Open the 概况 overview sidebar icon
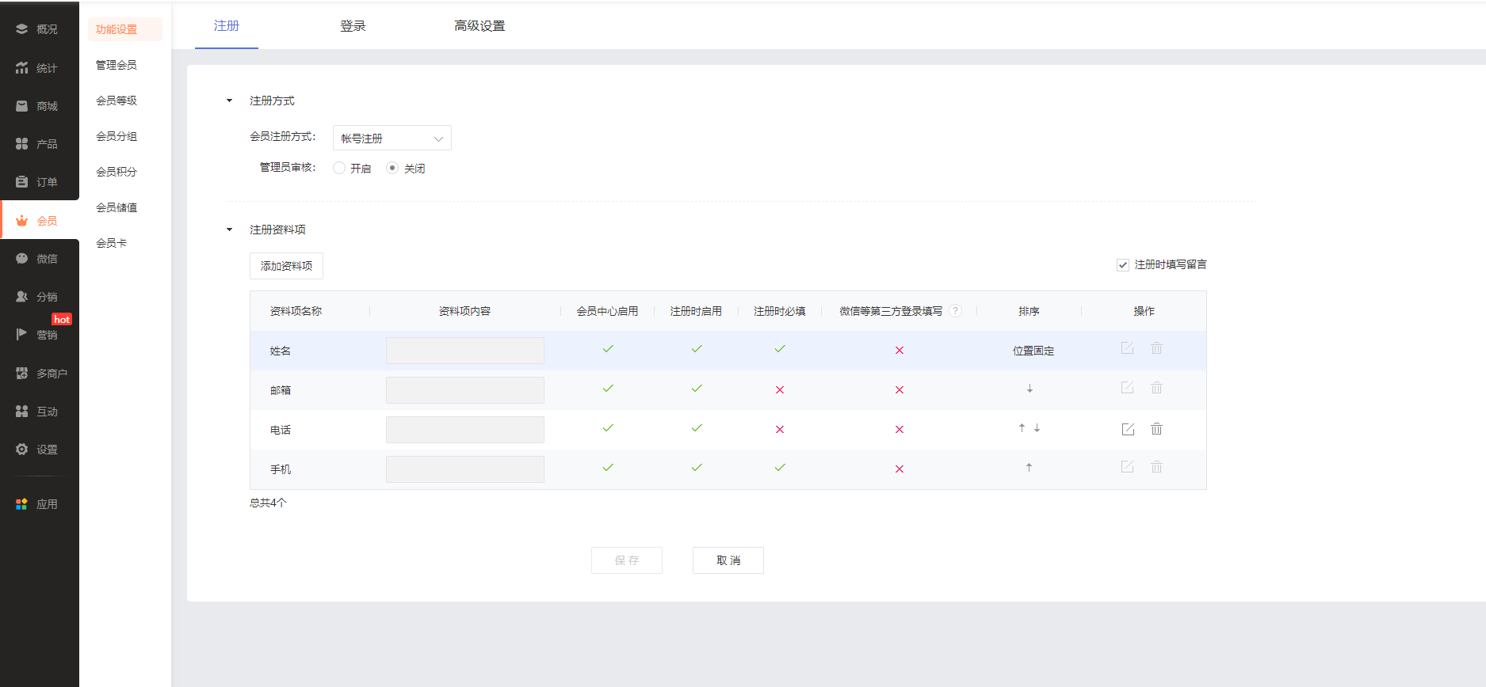The image size is (1486, 687). click(21, 29)
